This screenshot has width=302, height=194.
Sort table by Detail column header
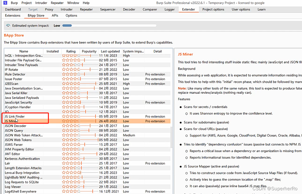pyautogui.click(x=158, y=51)
